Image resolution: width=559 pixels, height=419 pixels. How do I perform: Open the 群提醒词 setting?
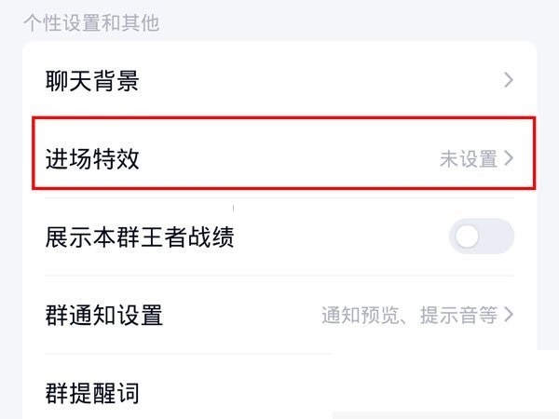click(92, 392)
